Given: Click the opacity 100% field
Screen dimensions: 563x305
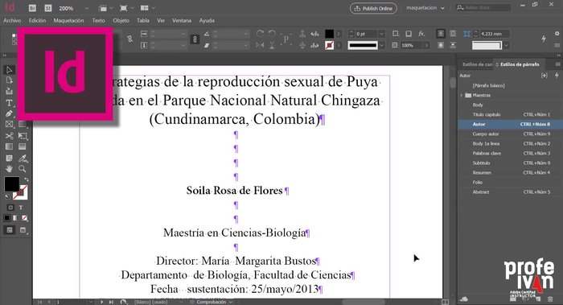Looking at the screenshot, I should tap(412, 45).
